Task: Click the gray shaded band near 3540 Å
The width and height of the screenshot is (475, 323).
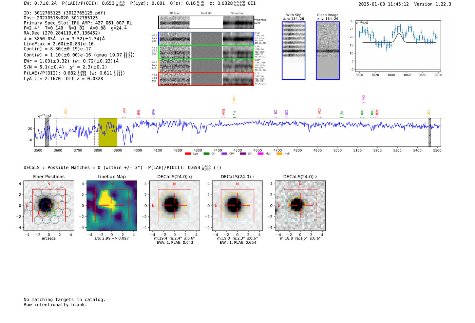Action: point(47,132)
